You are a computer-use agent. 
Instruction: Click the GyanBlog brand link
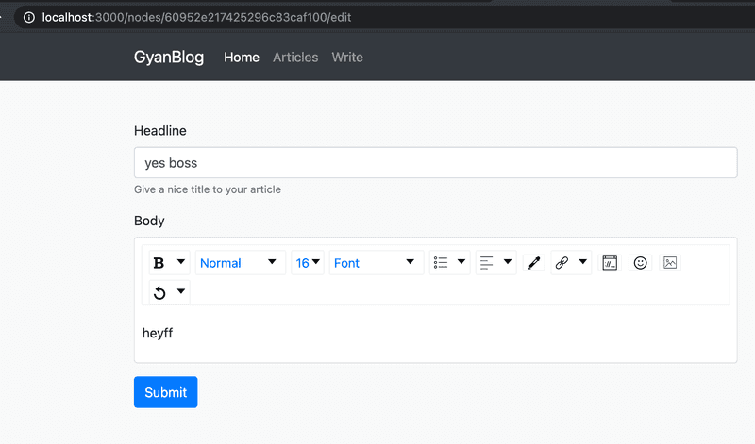pos(169,58)
